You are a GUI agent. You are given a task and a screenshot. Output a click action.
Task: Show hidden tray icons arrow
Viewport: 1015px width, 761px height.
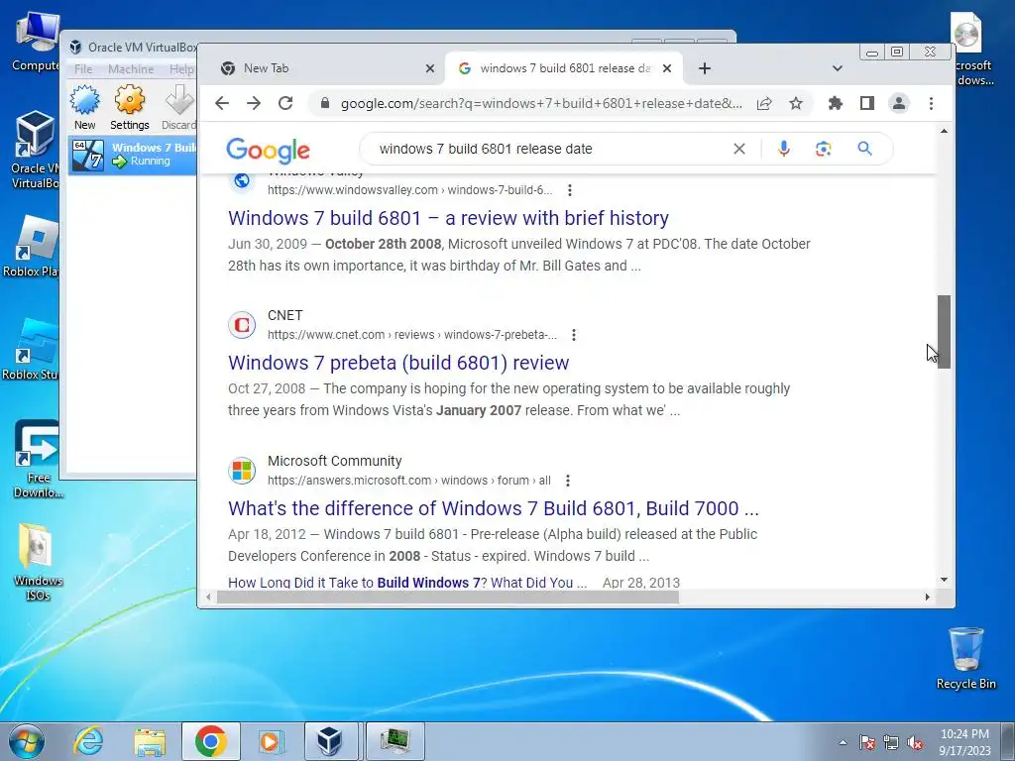tap(843, 742)
